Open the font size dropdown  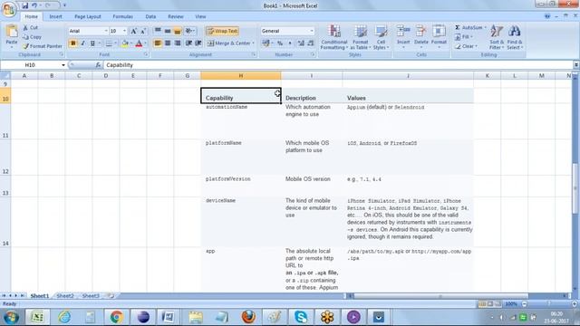(125, 31)
